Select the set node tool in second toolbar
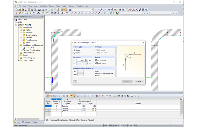 (16, 13)
